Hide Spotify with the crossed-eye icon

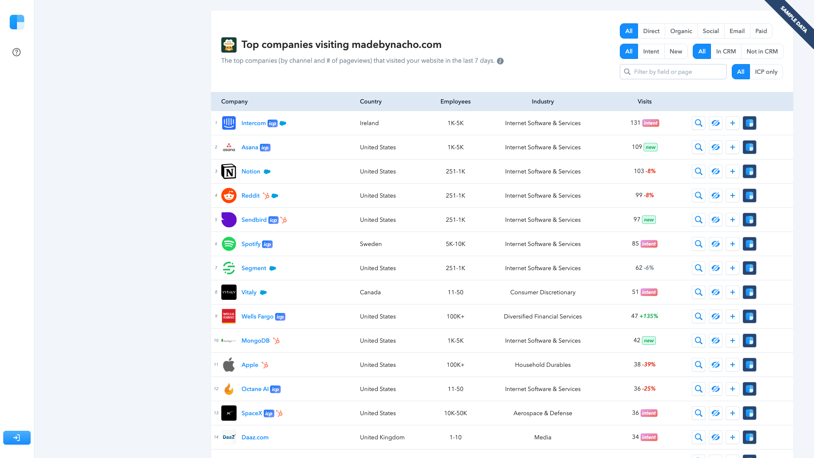pos(716,244)
